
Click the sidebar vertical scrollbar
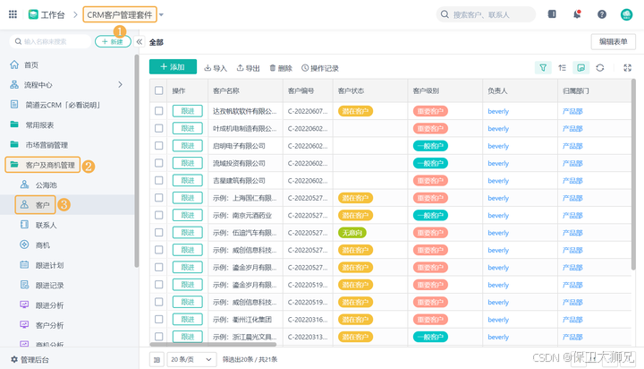[x=136, y=161]
